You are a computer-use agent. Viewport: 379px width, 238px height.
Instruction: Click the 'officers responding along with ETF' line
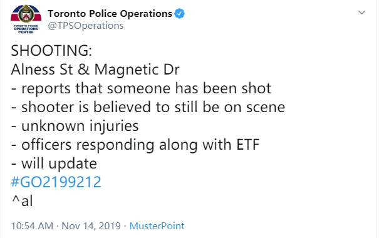[140, 145]
